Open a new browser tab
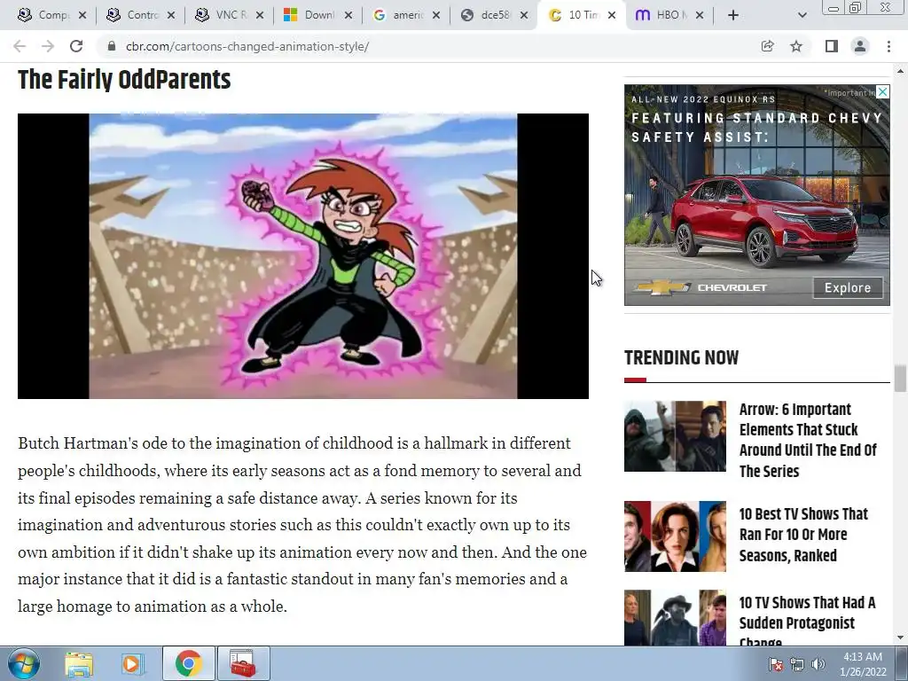Viewport: 908px width, 681px height. coord(733,15)
